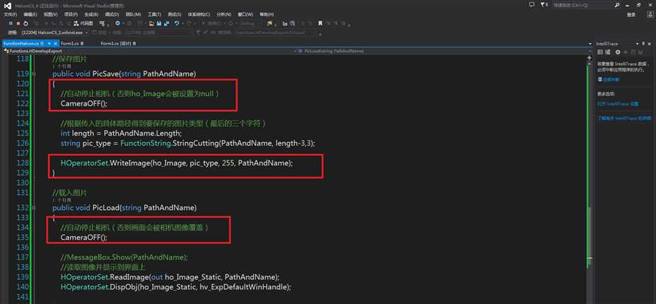Open IntelliTrace settings gear icon
The width and height of the screenshot is (656, 304).
click(x=618, y=52)
